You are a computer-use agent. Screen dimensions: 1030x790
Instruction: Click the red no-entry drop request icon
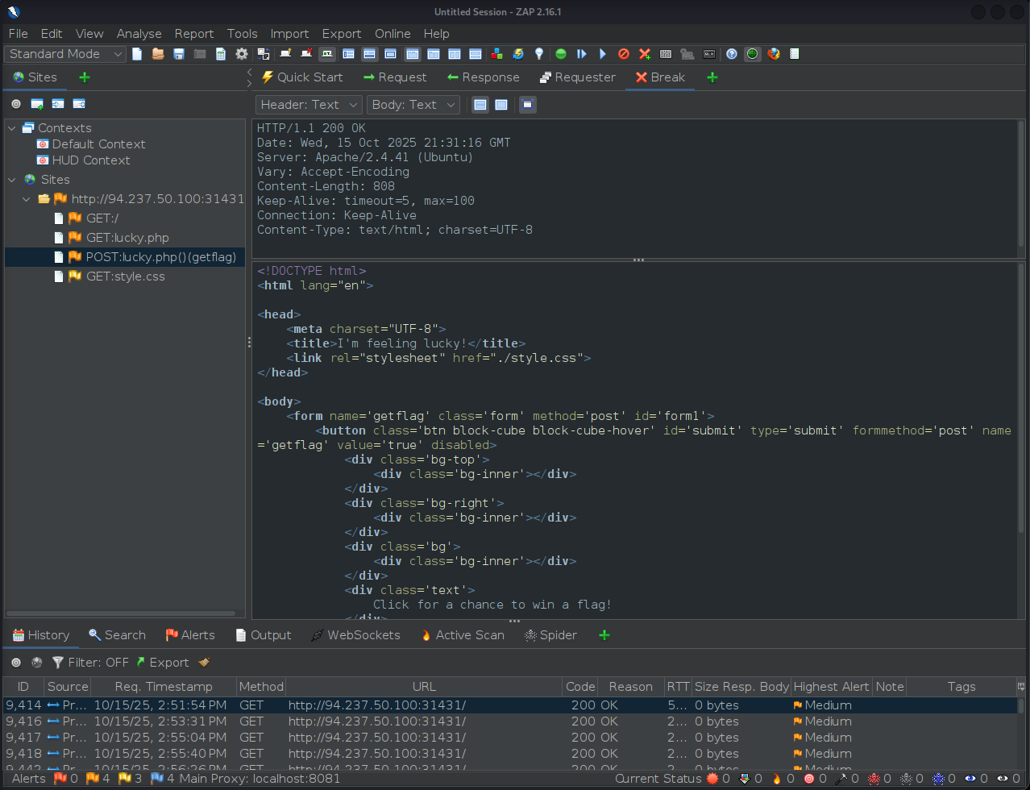pyautogui.click(x=624, y=54)
